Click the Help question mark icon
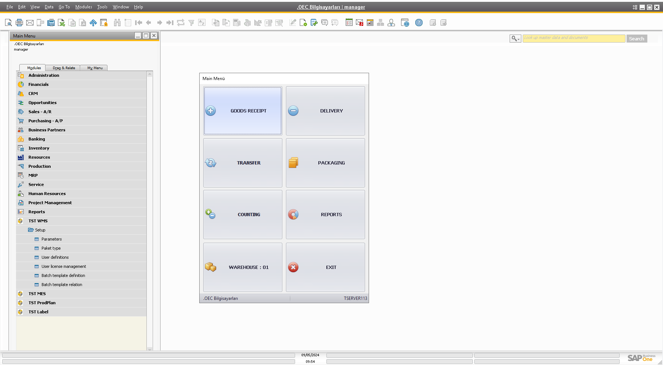Viewport: 663px width, 365px height. (419, 23)
